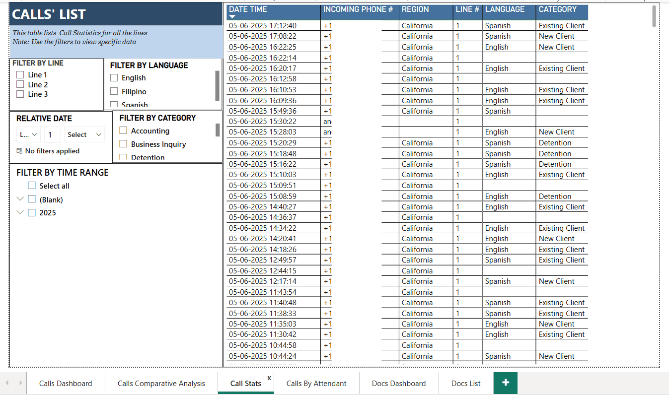Click the sort arrow under DATE TIME header
Screen dimensions: 669x395
(232, 17)
